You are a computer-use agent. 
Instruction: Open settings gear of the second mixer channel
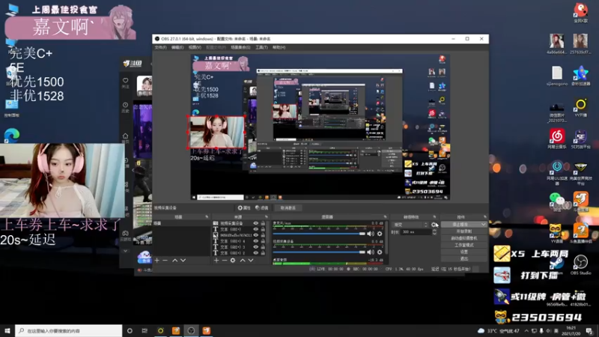coord(380,252)
